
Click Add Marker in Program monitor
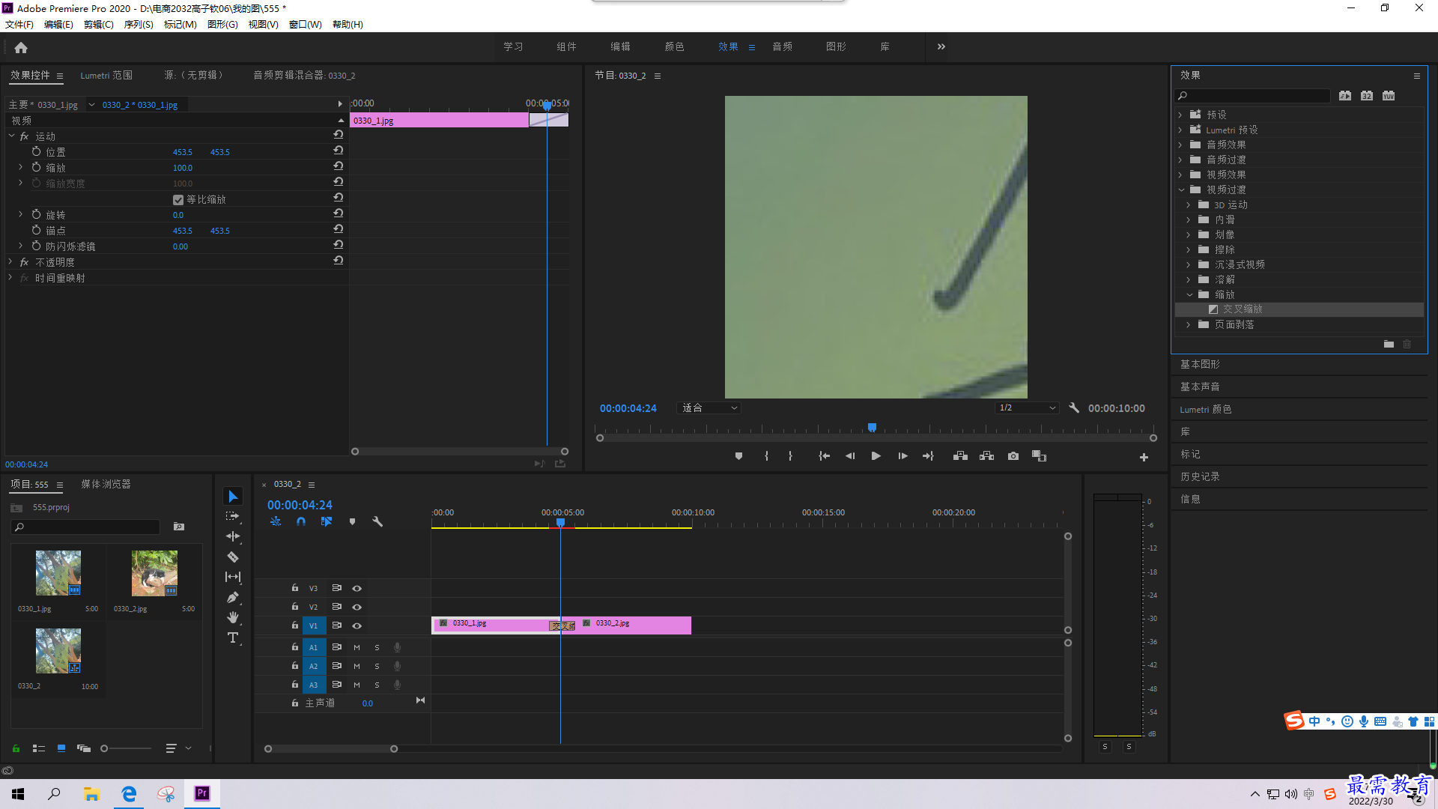pos(738,455)
